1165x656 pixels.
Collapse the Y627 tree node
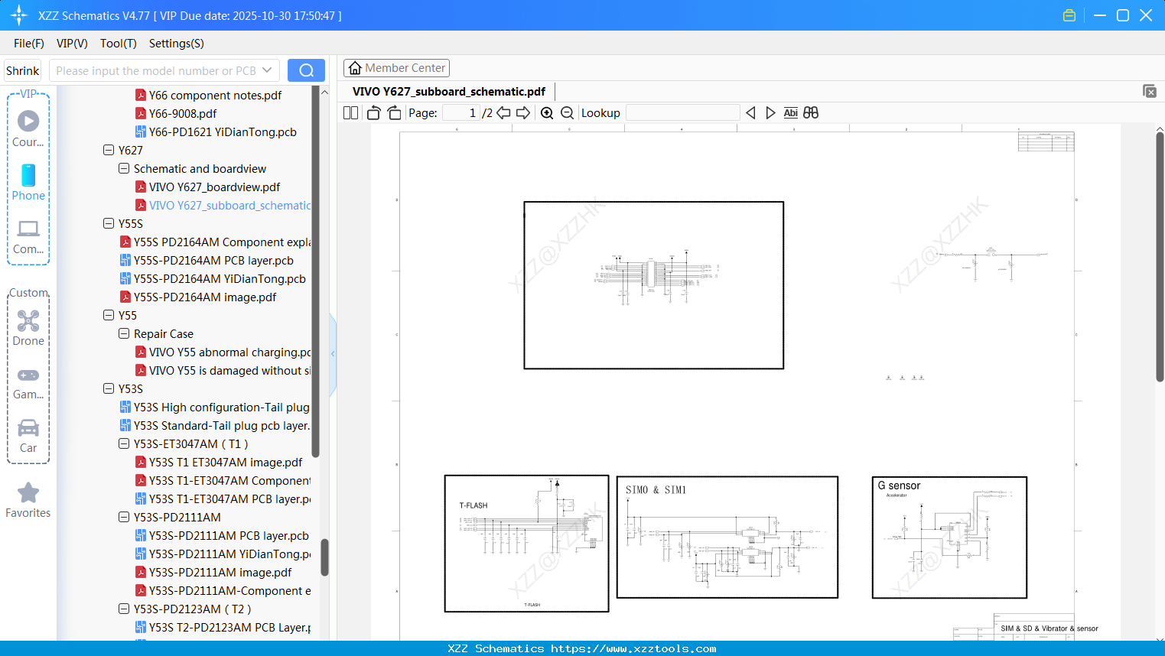pyautogui.click(x=109, y=150)
